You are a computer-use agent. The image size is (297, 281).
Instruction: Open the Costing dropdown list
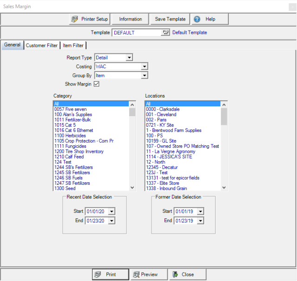[x=144, y=66]
